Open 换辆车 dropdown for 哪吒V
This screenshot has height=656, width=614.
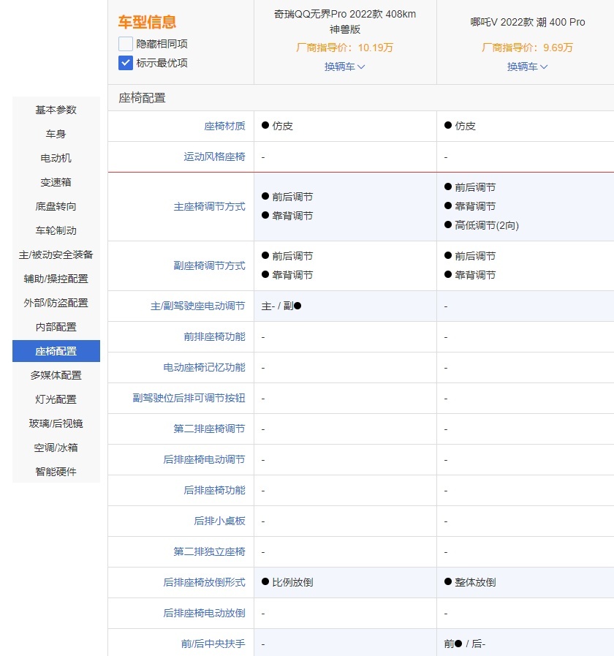pos(527,67)
